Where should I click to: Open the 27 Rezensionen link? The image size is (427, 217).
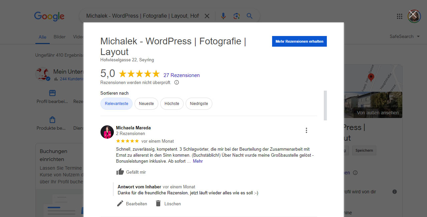182,75
